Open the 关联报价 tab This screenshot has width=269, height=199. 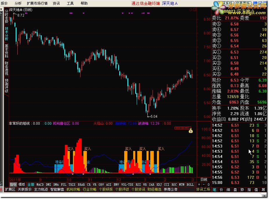tap(25, 189)
